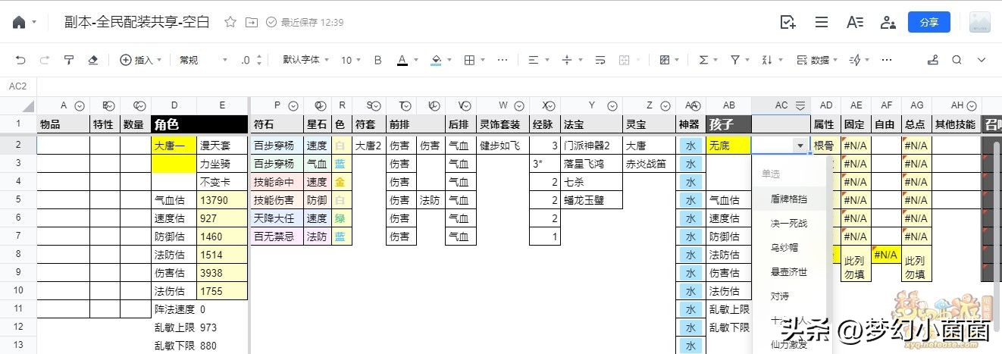Click the column A filter button

point(79,106)
